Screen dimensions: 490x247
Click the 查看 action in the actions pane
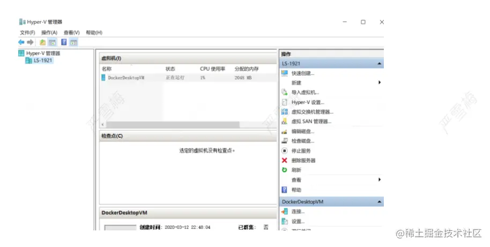(x=296, y=180)
